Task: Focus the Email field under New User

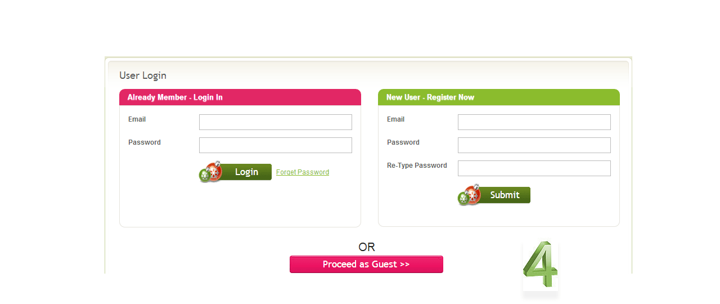Action: [x=534, y=122]
